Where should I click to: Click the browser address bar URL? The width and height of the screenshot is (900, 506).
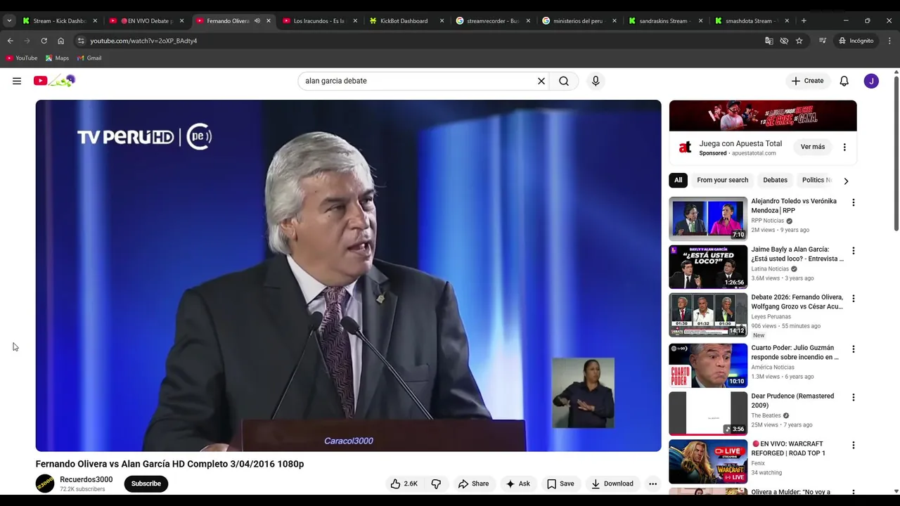(143, 41)
